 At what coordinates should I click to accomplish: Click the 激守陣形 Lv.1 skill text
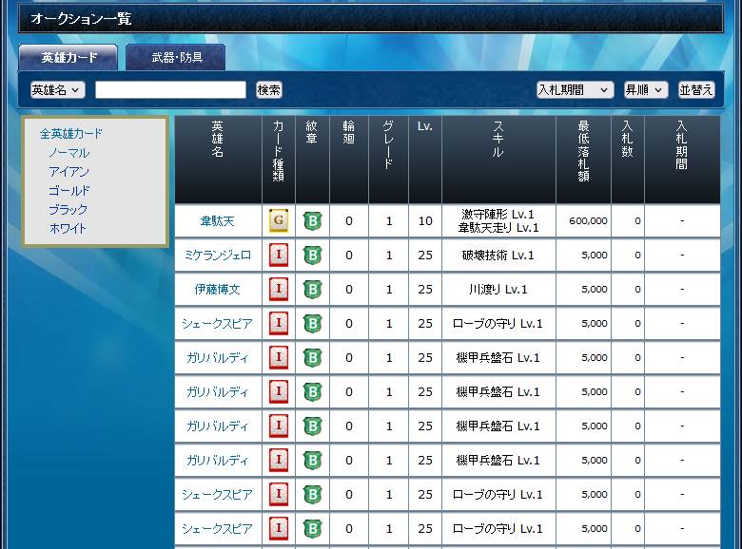[x=498, y=214]
